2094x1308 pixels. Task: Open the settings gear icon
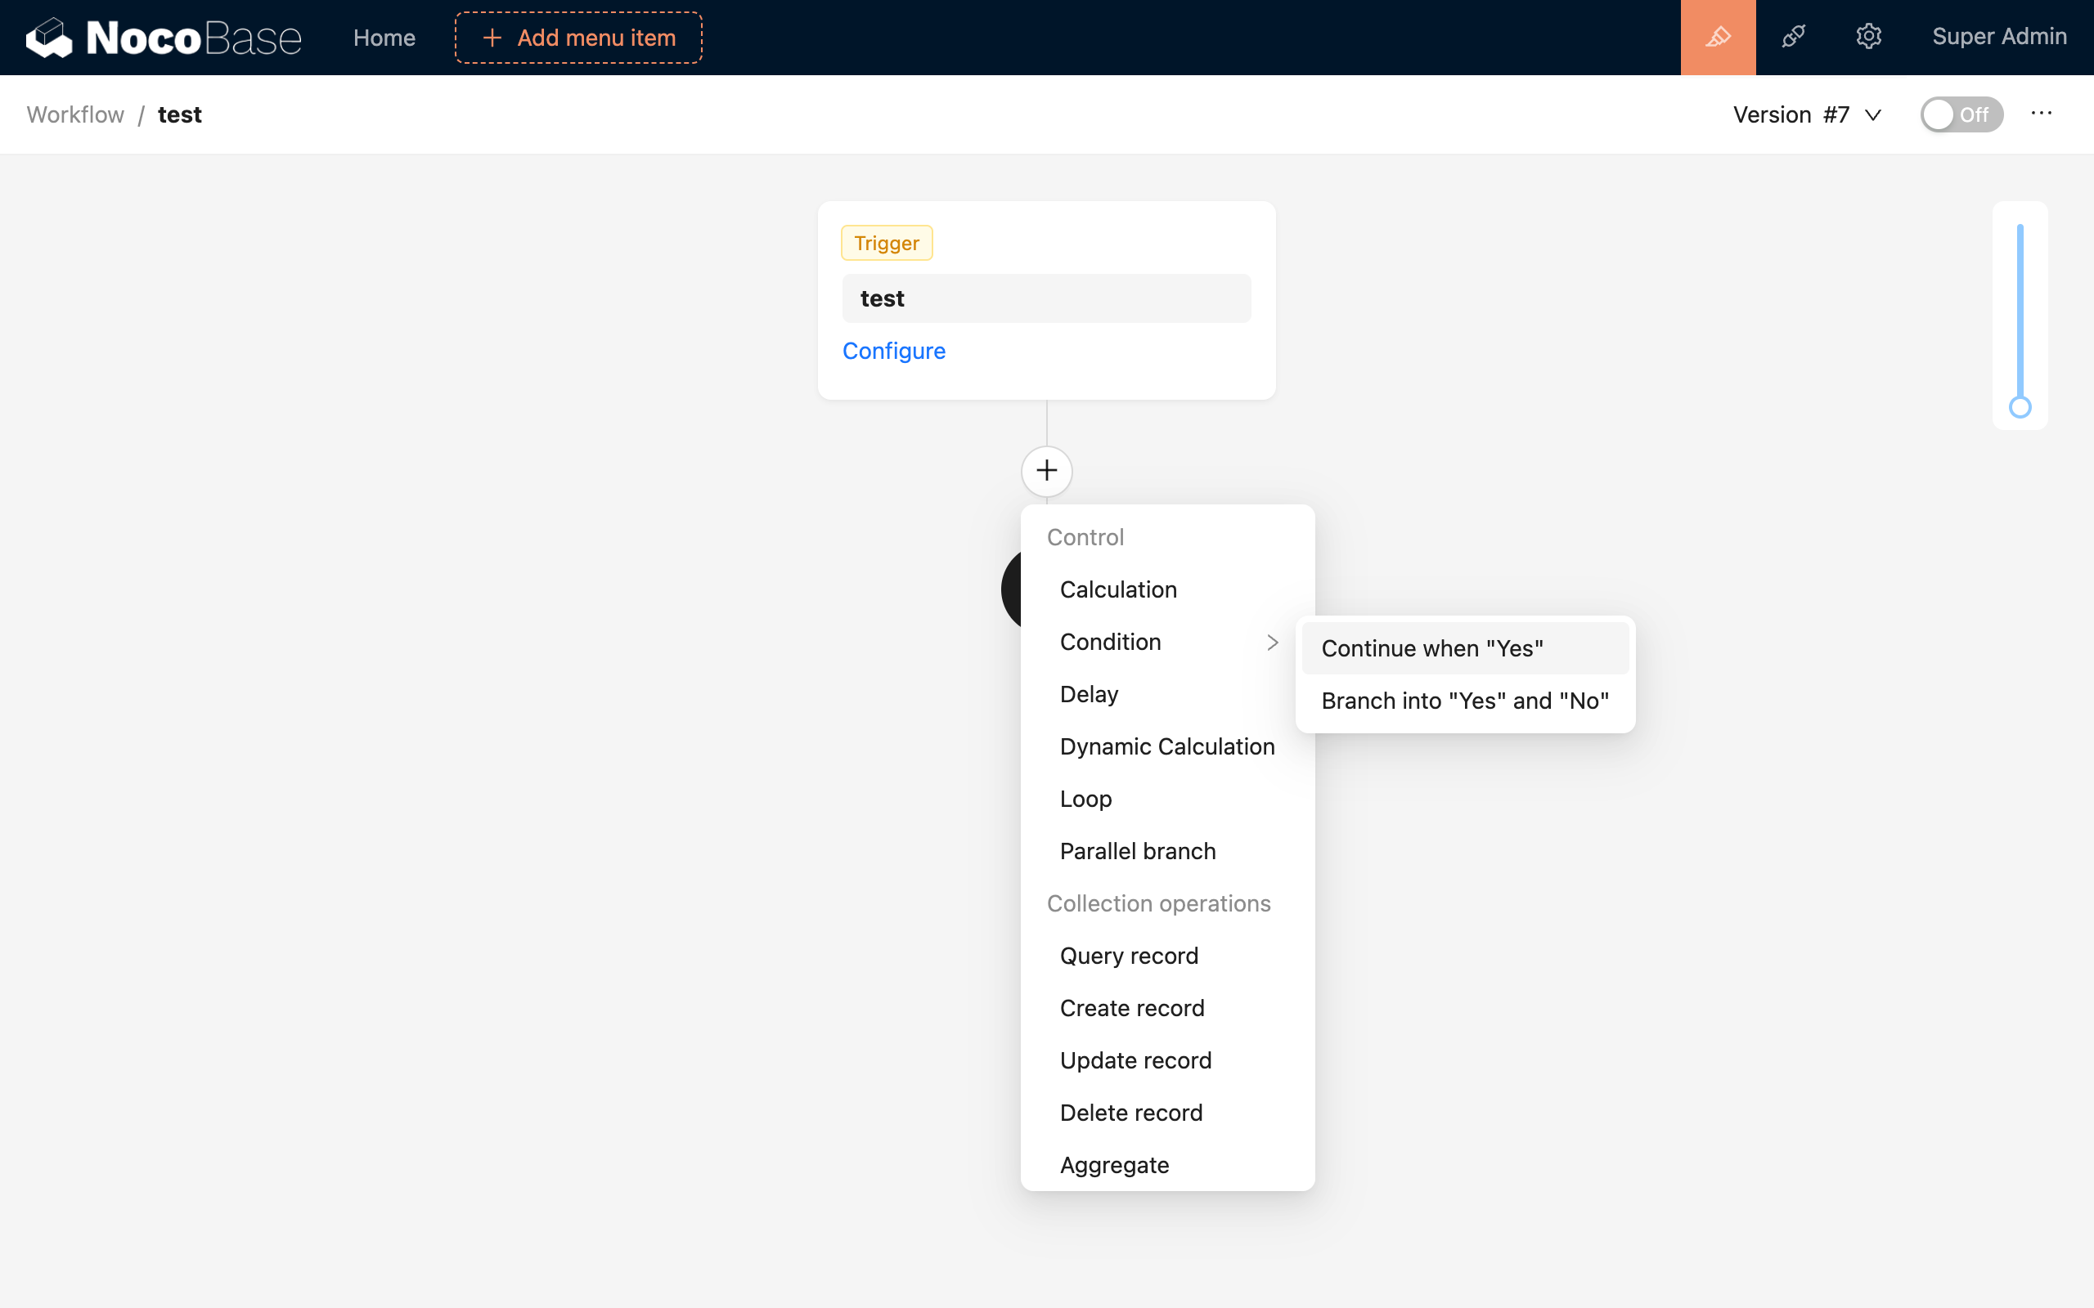(1868, 38)
